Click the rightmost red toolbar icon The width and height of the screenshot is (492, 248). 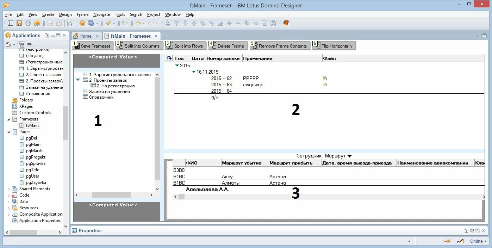tap(286, 24)
